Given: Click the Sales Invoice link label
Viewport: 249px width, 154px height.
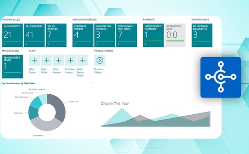Looking at the screenshot, I should click(x=57, y=71).
